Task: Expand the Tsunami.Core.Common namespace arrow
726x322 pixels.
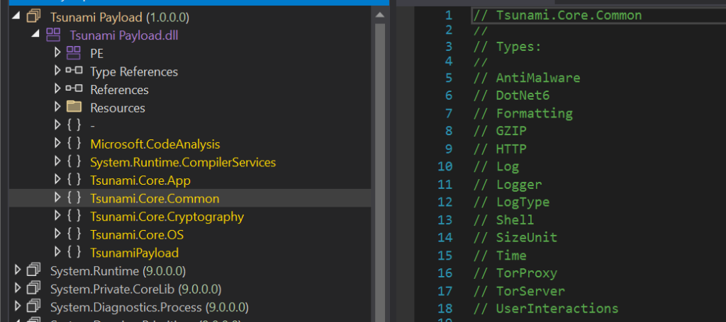Action: pyautogui.click(x=57, y=198)
